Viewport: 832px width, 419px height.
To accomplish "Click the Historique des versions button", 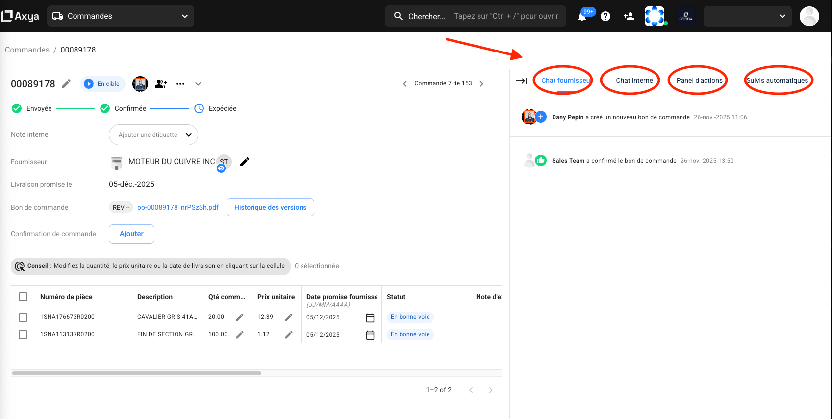I will pyautogui.click(x=270, y=207).
